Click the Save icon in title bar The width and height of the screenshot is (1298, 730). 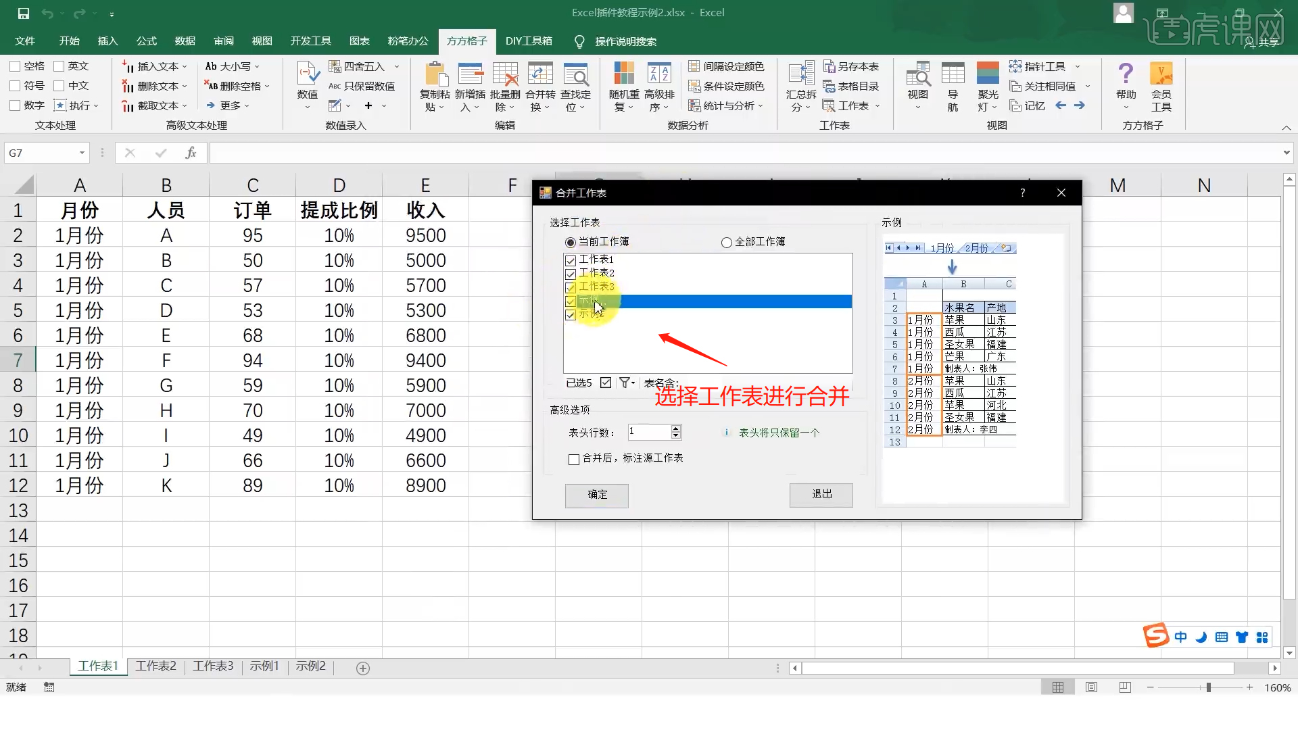(24, 14)
